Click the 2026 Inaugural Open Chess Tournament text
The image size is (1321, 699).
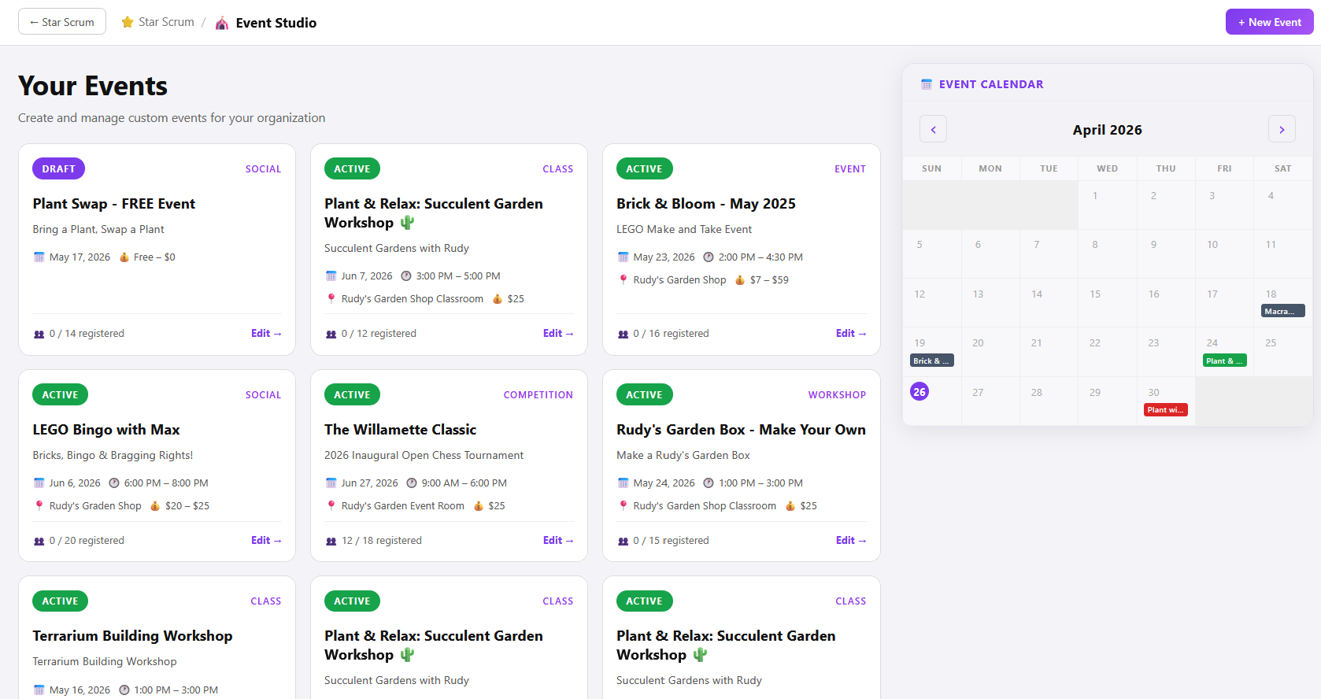point(424,455)
